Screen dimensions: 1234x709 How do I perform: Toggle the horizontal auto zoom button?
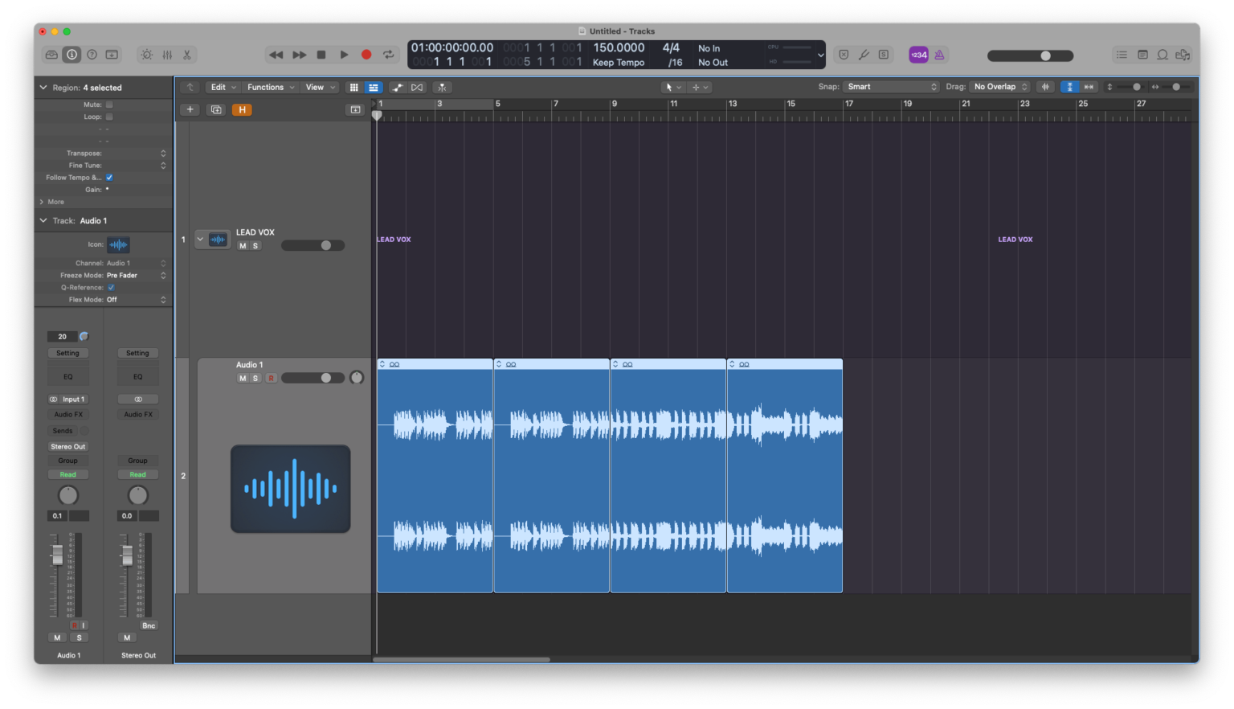pos(1089,87)
